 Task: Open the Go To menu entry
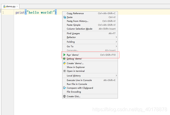(90, 46)
